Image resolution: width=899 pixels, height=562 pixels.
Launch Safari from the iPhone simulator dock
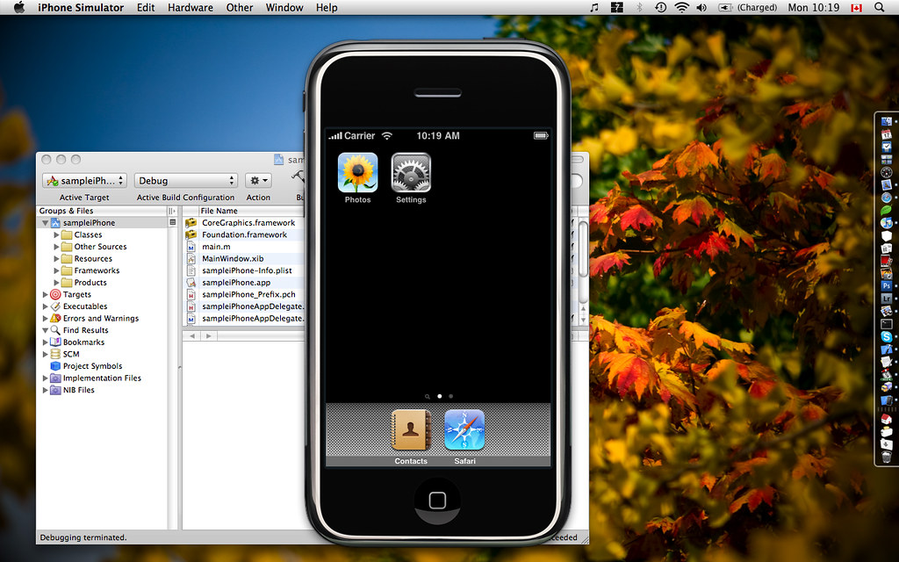(x=464, y=430)
